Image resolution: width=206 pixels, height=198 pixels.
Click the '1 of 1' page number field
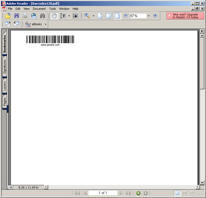point(103,193)
